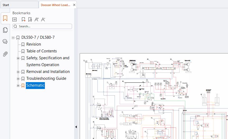Screen dimensions: 228x139
Task: Open the Attachments paperclip icon
Action: (5, 54)
